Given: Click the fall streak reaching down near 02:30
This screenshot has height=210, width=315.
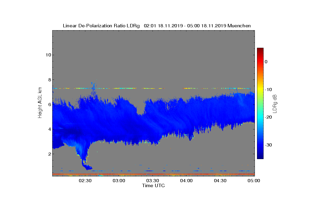Looking at the screenshot, I should click(83, 155).
